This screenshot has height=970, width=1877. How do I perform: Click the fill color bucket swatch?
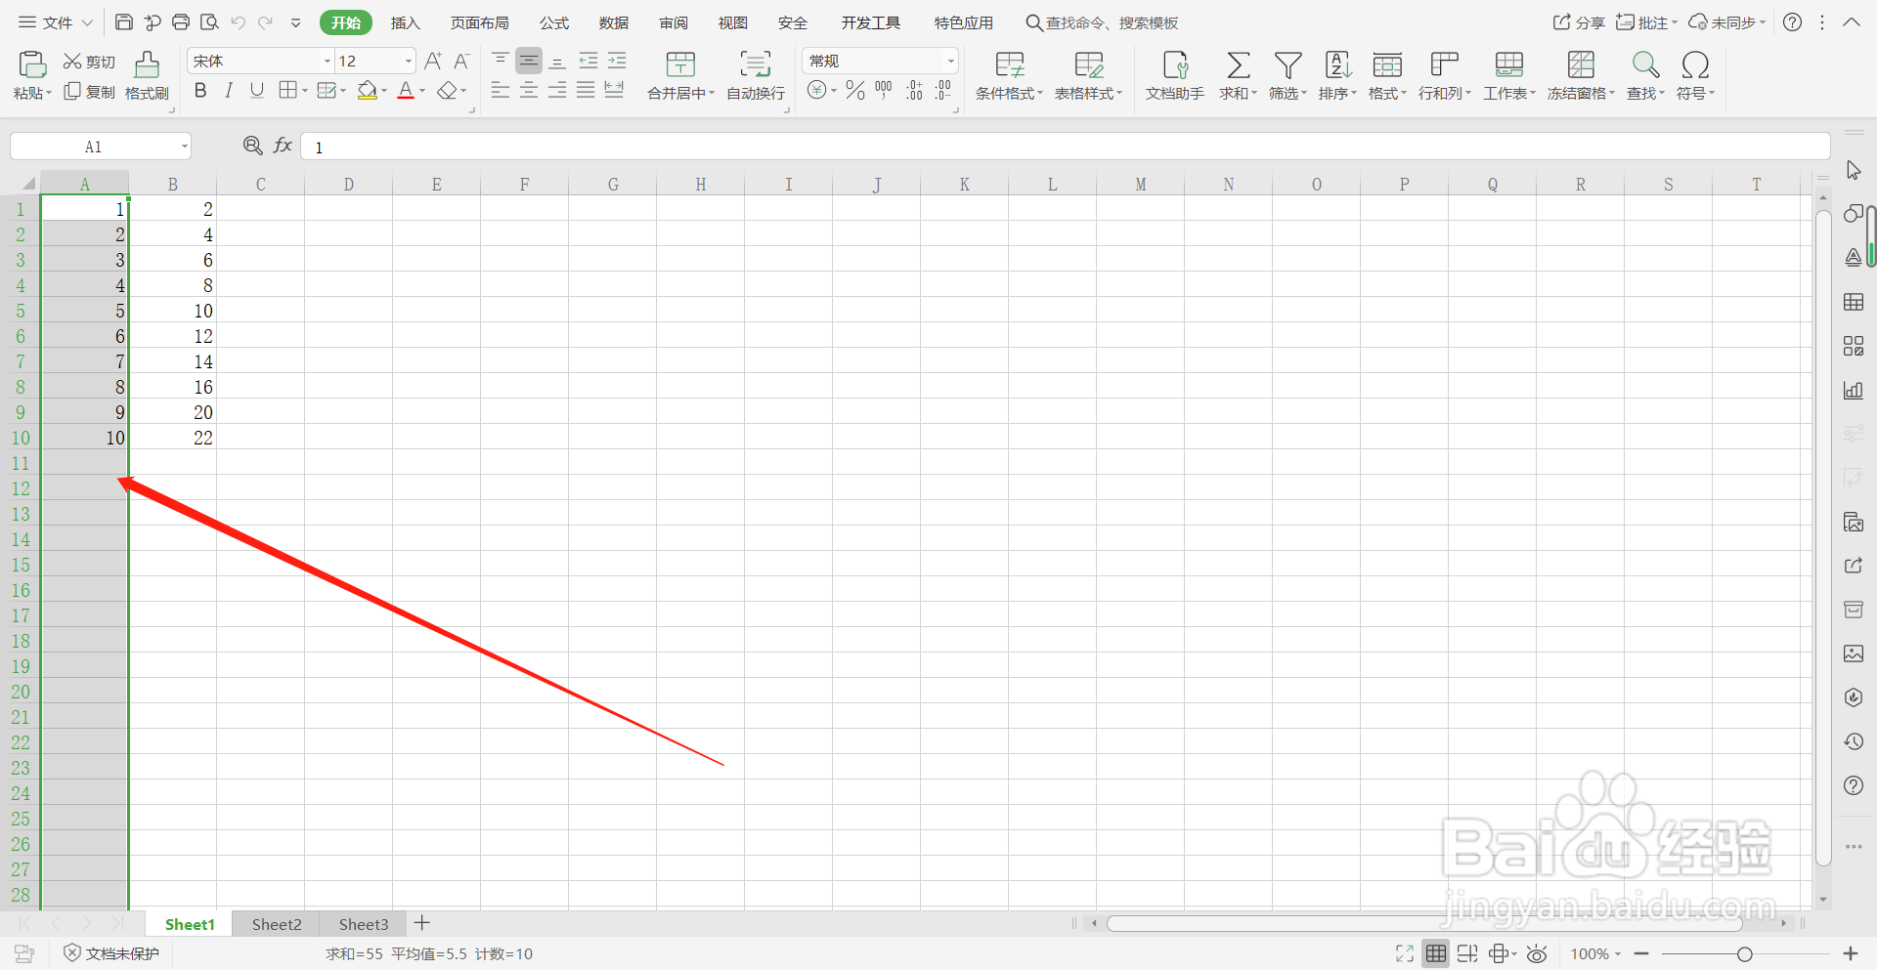pos(367,91)
